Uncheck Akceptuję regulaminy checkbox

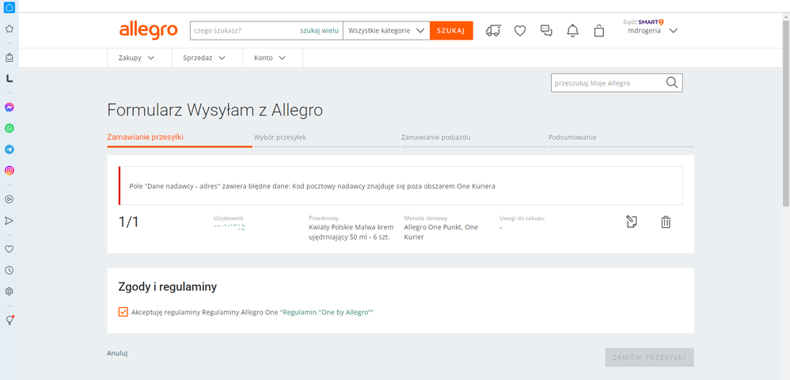click(123, 312)
